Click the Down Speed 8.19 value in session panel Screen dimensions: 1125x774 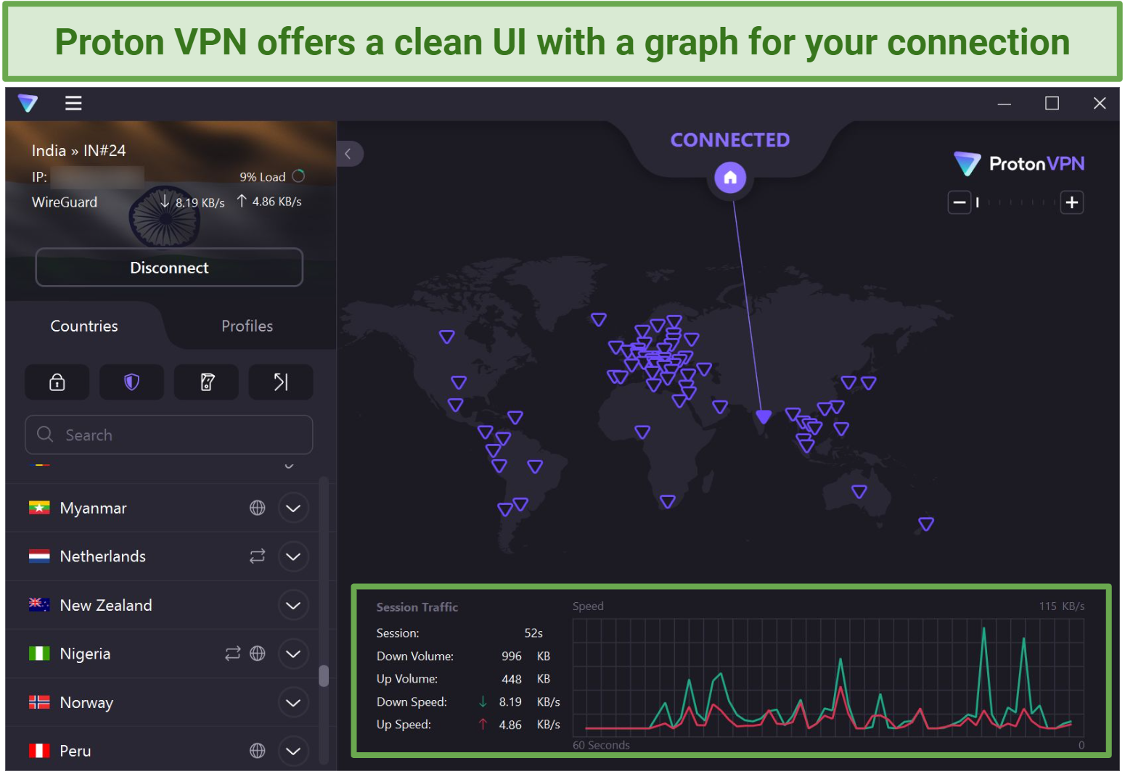click(510, 702)
